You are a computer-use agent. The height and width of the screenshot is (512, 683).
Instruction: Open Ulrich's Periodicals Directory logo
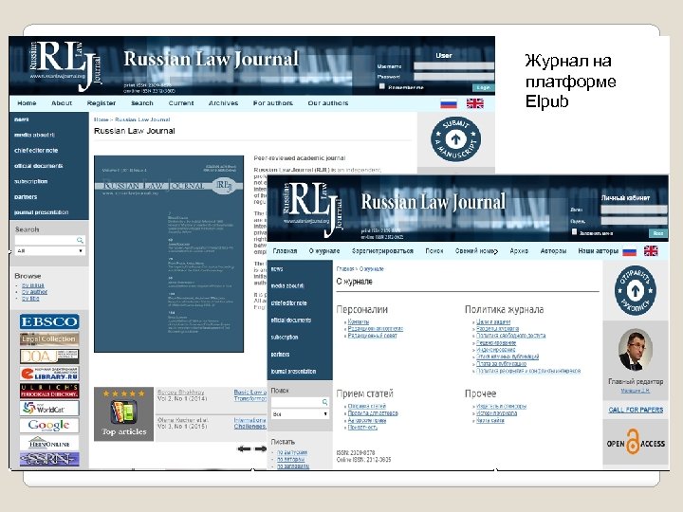point(49,391)
